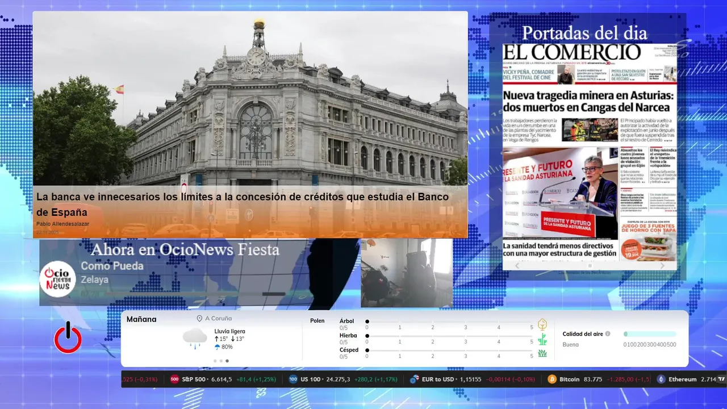Click the author name Pablo Allendesalazar

point(62,224)
